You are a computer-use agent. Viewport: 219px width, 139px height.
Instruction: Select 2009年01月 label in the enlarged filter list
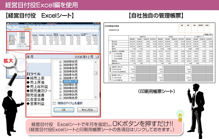[70, 85]
